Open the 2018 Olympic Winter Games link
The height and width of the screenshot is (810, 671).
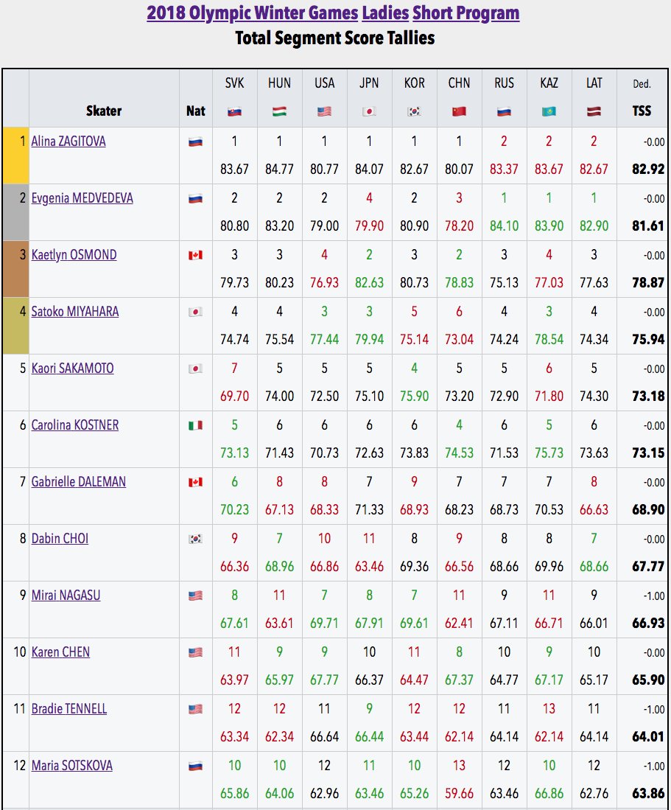(252, 13)
